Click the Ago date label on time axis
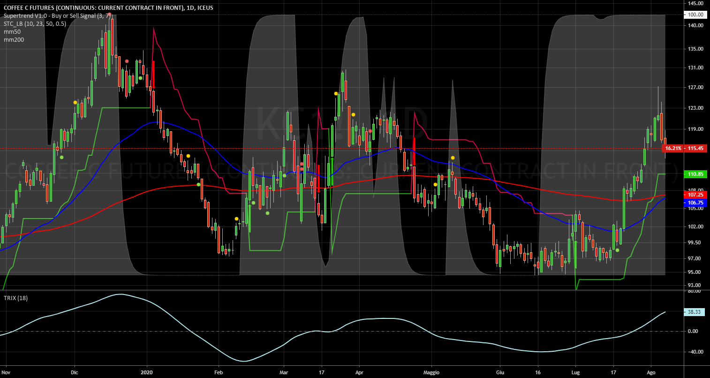This screenshot has height=378, width=710. point(650,372)
